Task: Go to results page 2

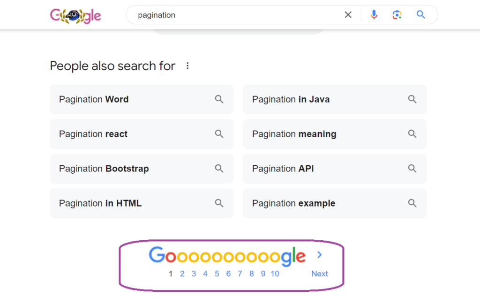Action: [x=182, y=273]
